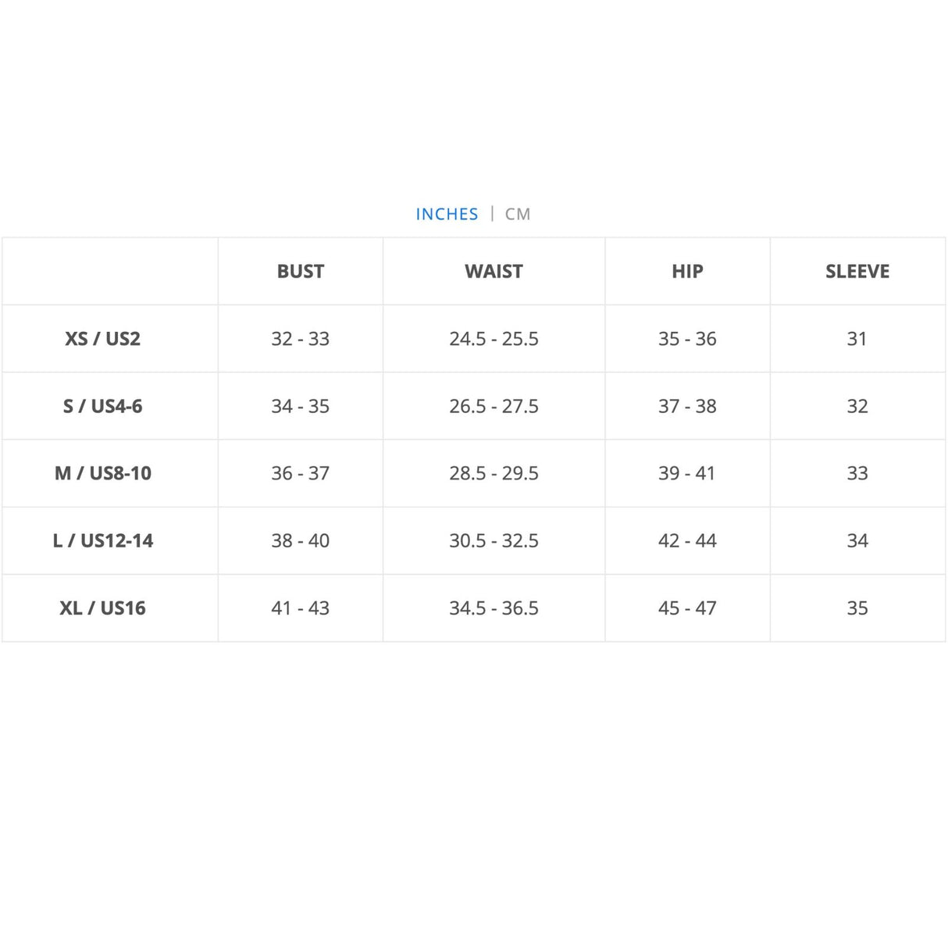Click the XL sleeve value 35
The width and height of the screenshot is (948, 948).
pyautogui.click(x=857, y=608)
